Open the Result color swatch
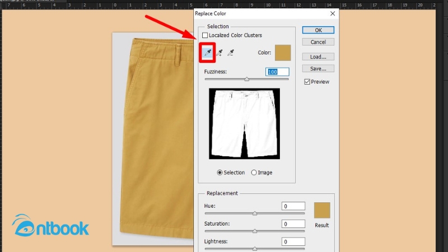Viewport: 448px width, 252px height. pos(322,211)
